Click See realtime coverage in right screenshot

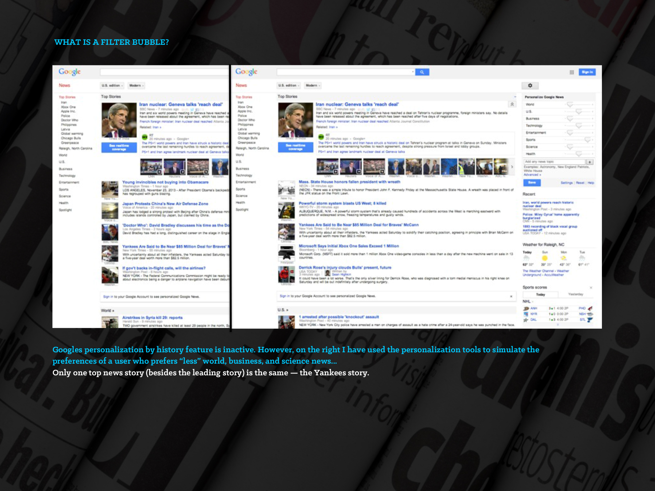point(295,147)
